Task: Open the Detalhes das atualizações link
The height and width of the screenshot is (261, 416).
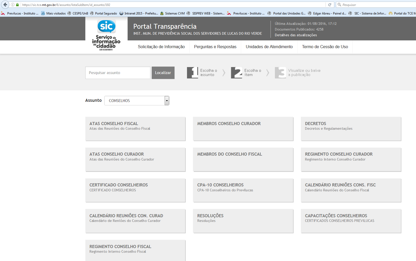Action: 296,35
